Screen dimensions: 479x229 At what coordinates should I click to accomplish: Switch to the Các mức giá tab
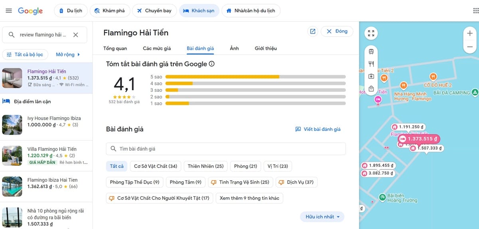(157, 48)
